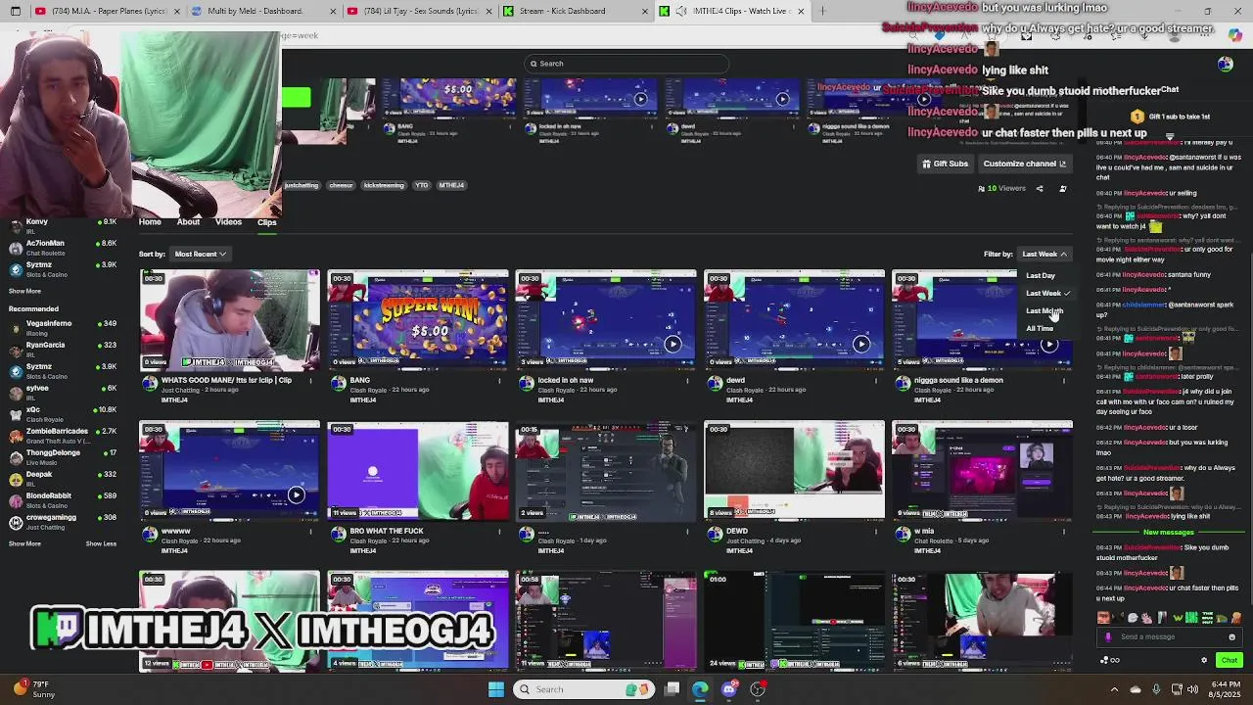Switch to the Videos tab
The width and height of the screenshot is (1253, 705).
coord(228,222)
